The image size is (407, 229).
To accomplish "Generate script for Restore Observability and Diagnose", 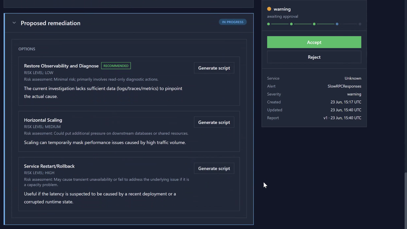I will (214, 68).
